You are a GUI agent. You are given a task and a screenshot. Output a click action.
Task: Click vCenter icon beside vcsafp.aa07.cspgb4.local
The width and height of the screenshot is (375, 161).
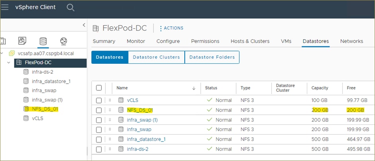tap(12, 53)
